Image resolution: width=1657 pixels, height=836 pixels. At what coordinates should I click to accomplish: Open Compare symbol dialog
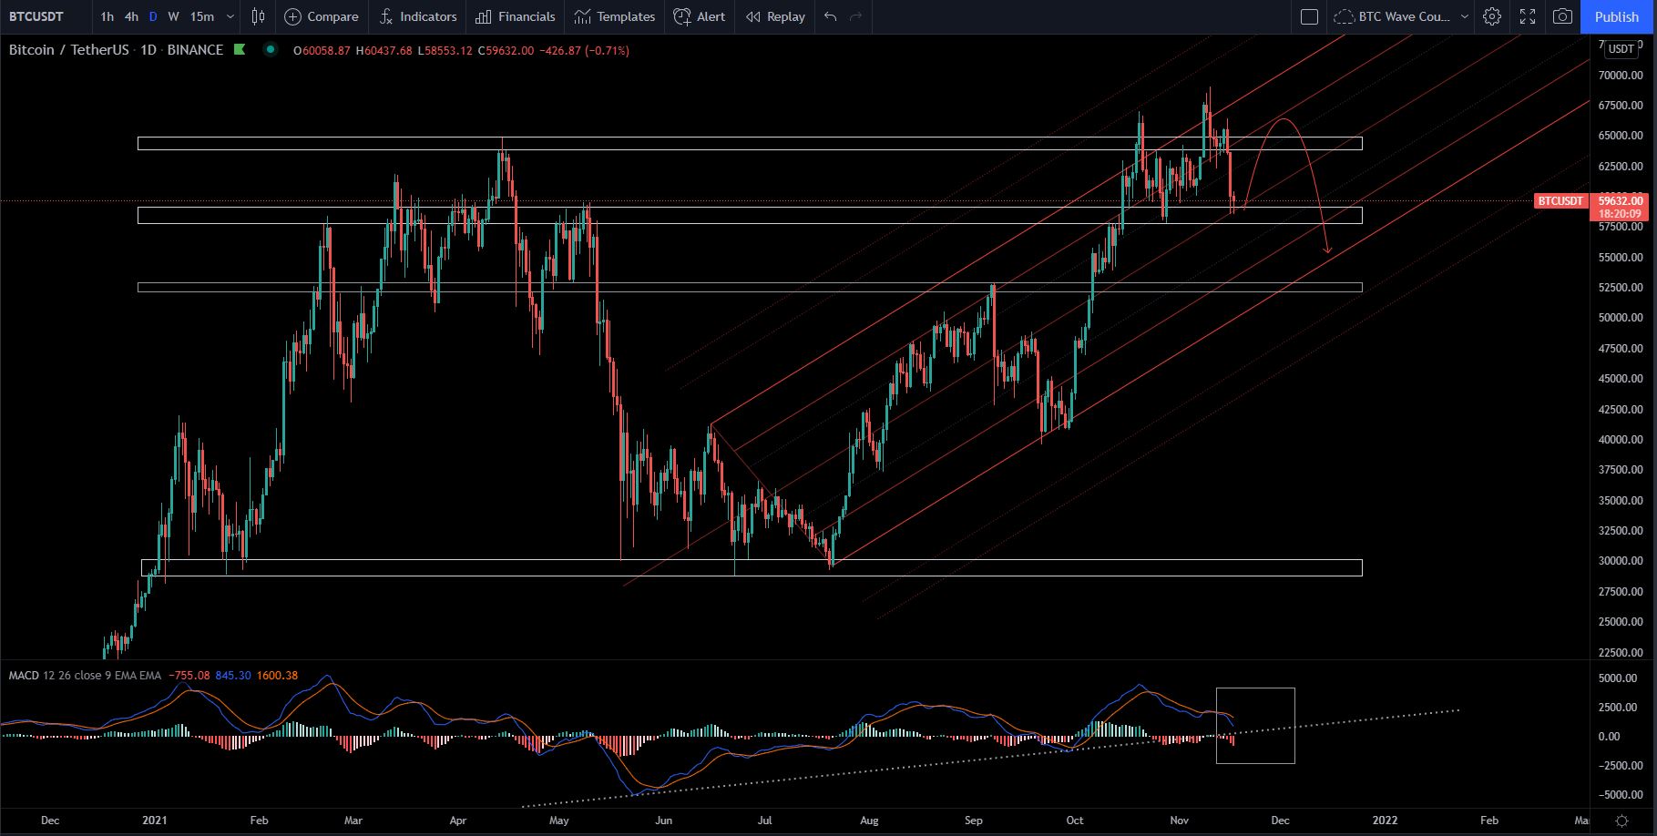(322, 16)
